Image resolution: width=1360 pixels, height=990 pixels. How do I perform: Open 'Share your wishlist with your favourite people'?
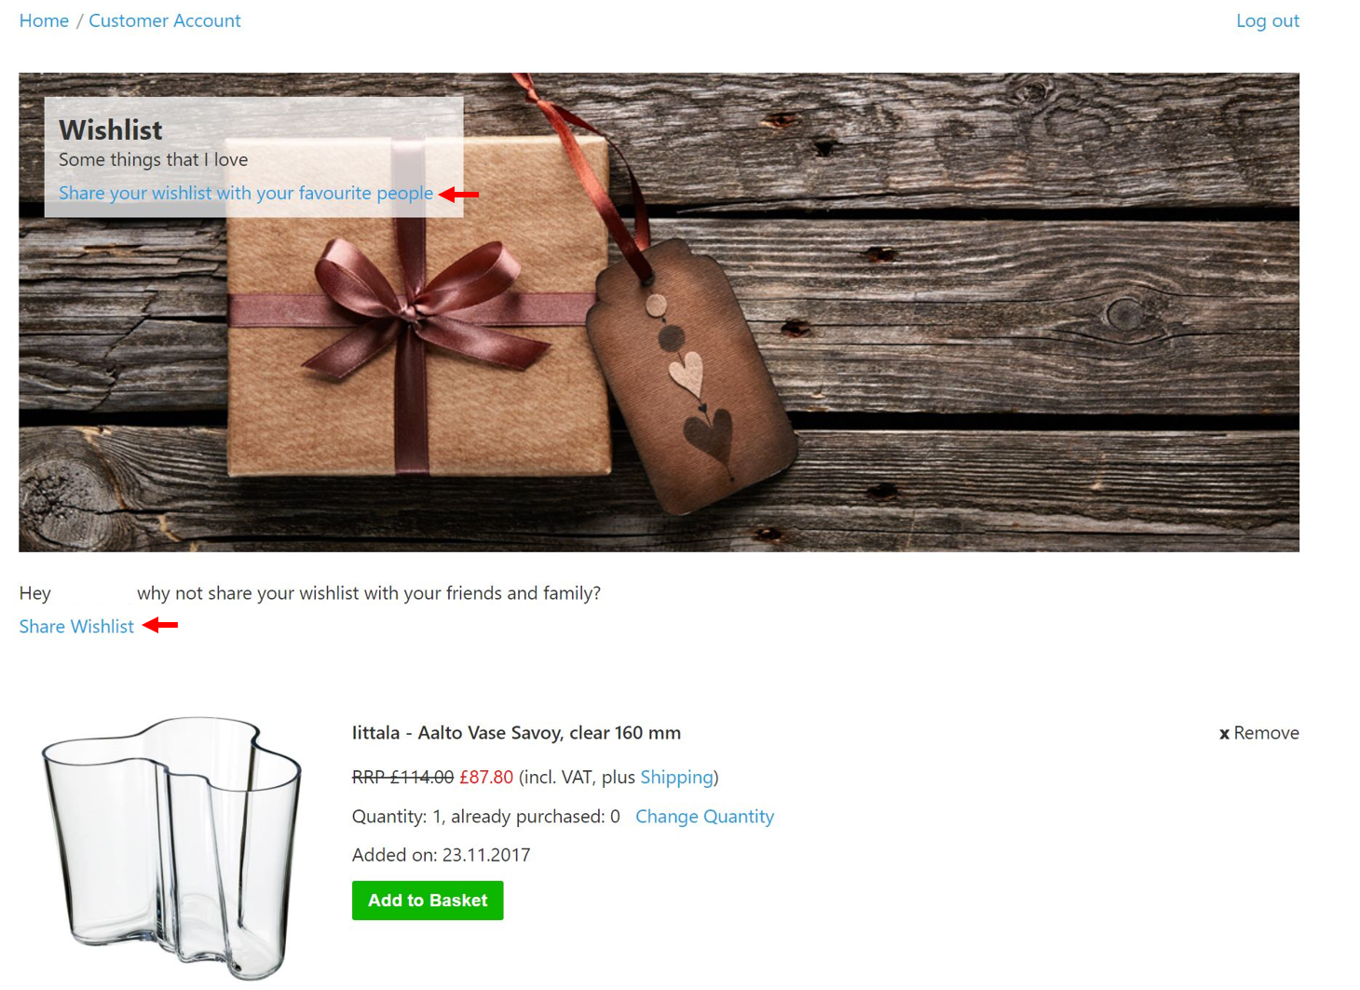pyautogui.click(x=246, y=193)
